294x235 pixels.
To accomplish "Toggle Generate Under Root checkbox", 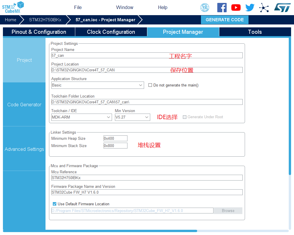I will [185, 117].
